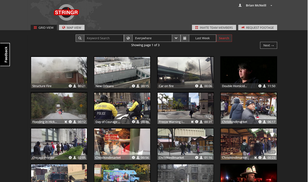Open the Day of Courage police thumbnail

(x=122, y=106)
